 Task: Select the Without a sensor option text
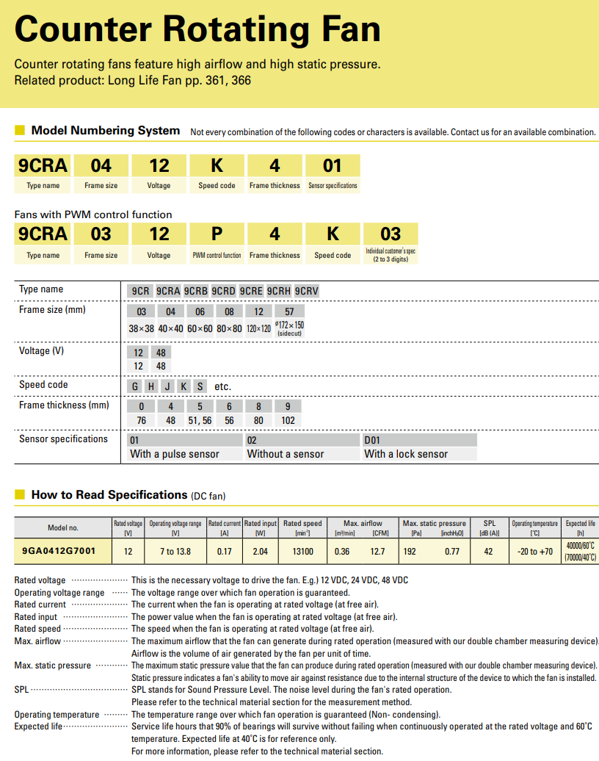tap(286, 454)
